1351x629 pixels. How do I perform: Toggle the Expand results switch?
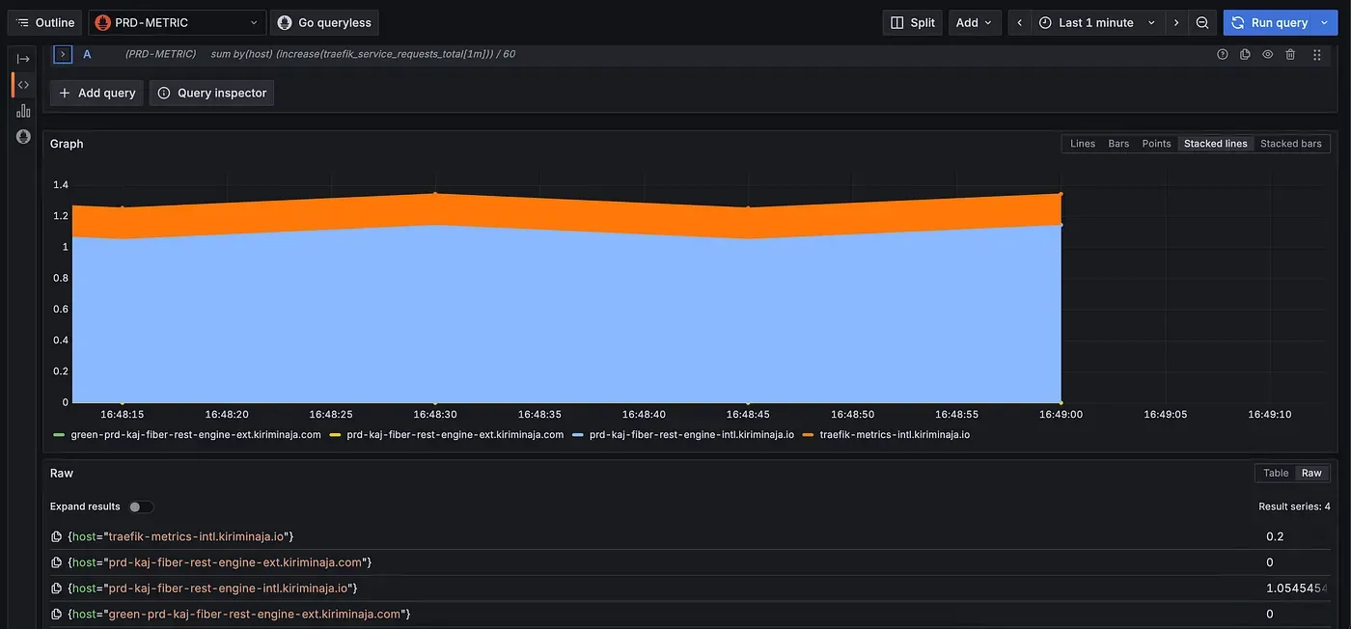click(141, 506)
